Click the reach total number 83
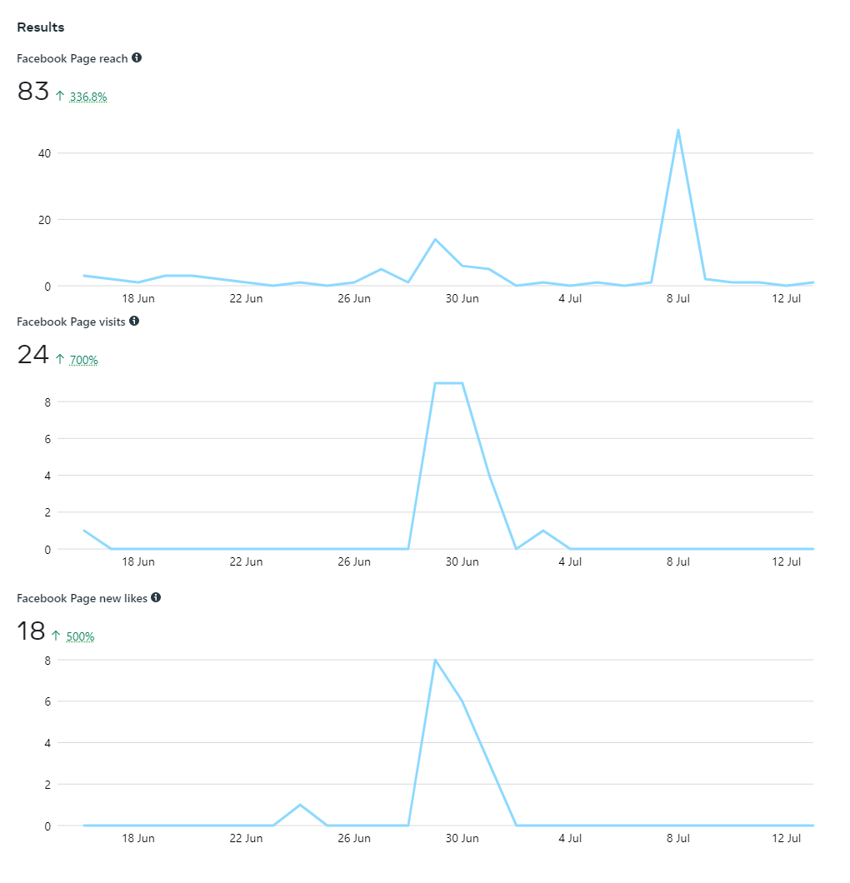Viewport: 850px width, 883px height. 33,92
